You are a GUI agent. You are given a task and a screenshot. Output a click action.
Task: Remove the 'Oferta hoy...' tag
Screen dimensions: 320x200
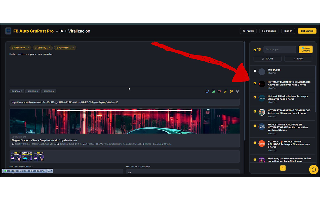pos(28,48)
